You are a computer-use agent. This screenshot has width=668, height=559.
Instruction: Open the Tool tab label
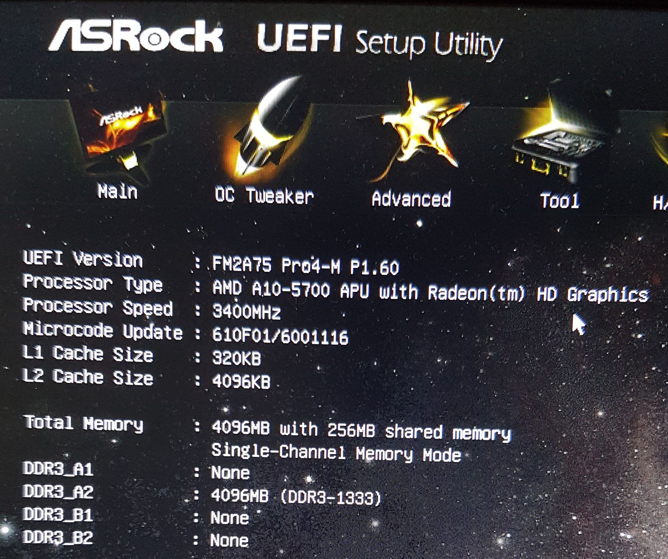click(560, 200)
